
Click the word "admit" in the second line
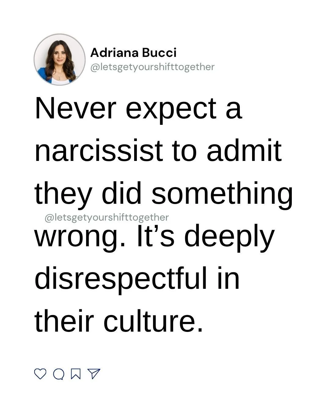tap(244, 150)
